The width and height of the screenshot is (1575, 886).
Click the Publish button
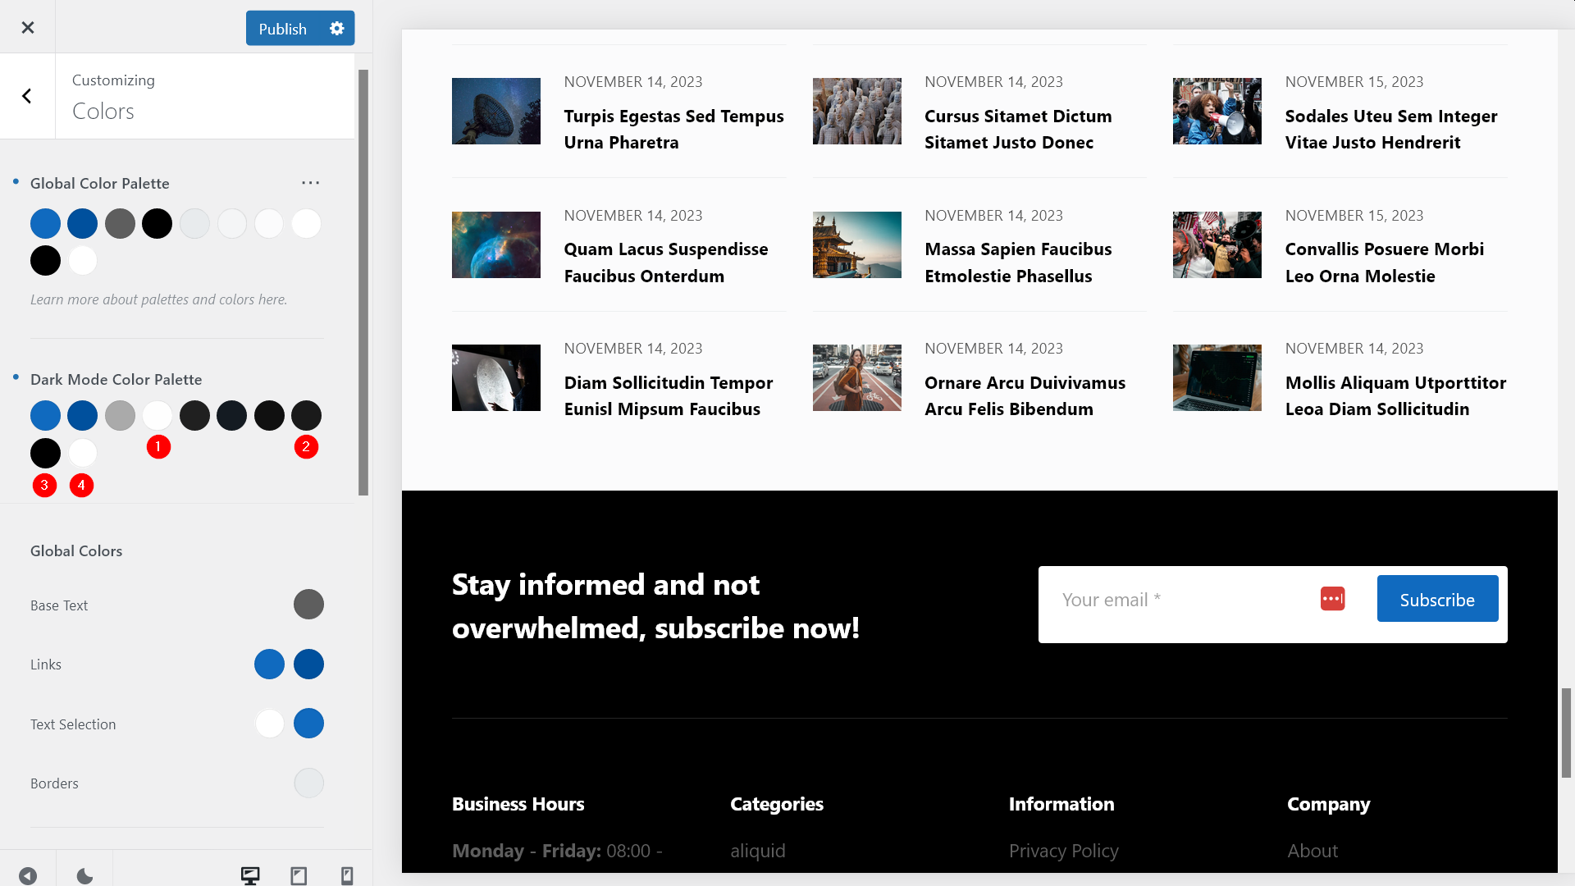pos(282,27)
